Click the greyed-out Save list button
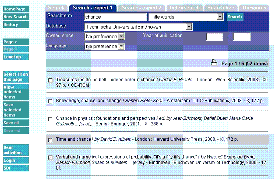Screen dimensions: 274x179 click(16, 131)
